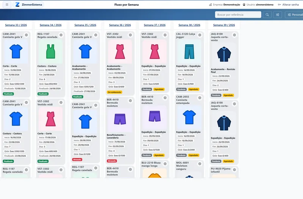Open gear on BER-4410 Lavanderia card
The image size is (303, 199).
coord(130,101)
